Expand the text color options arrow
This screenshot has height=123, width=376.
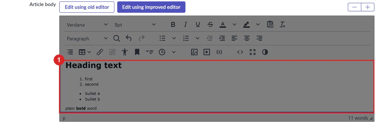tap(234, 25)
